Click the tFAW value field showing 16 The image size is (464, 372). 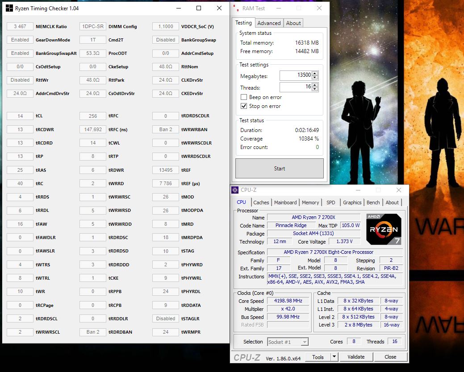20,224
